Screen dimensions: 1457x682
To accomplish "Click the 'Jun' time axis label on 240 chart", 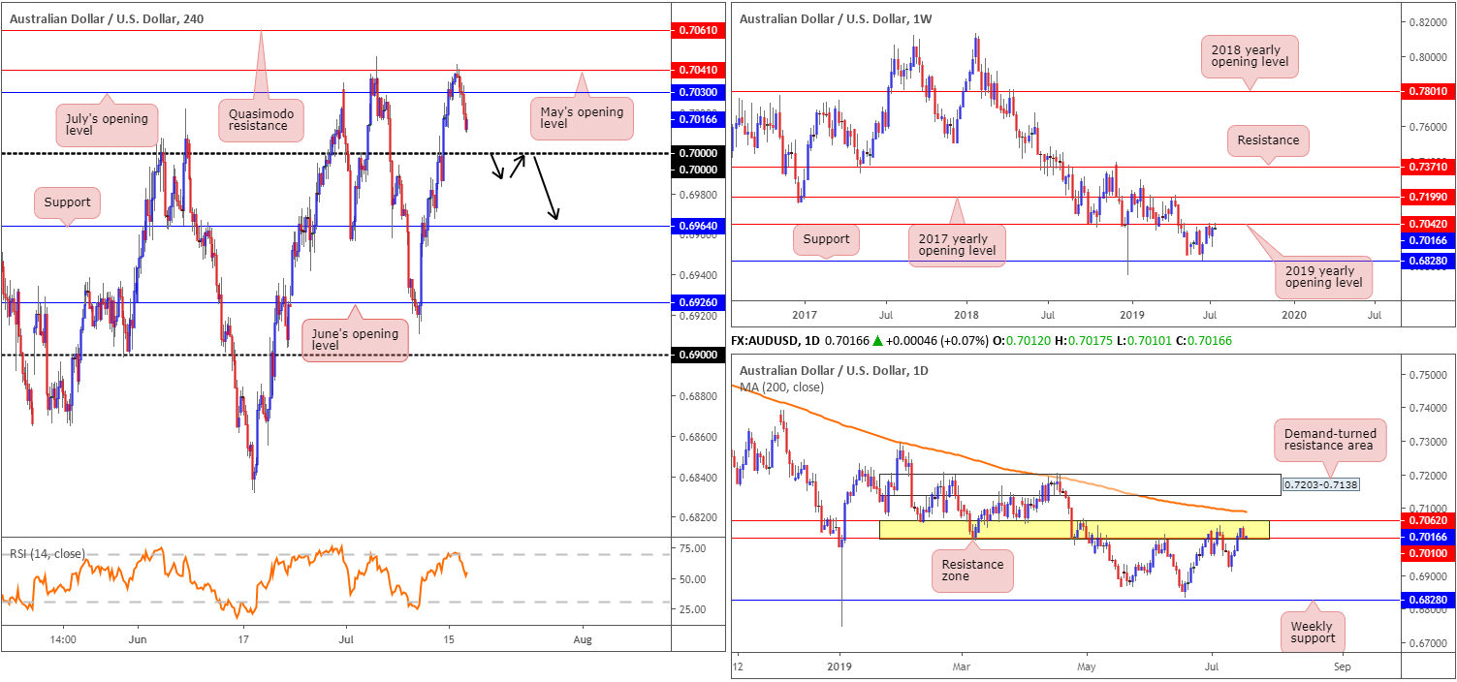I will (137, 640).
